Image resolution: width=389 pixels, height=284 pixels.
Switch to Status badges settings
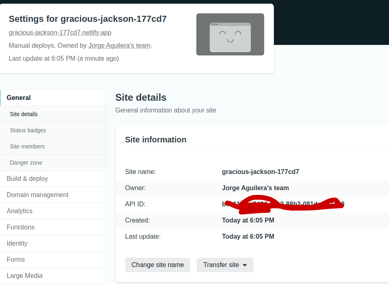tap(27, 130)
